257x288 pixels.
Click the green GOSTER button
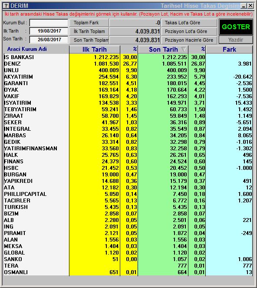click(236, 27)
